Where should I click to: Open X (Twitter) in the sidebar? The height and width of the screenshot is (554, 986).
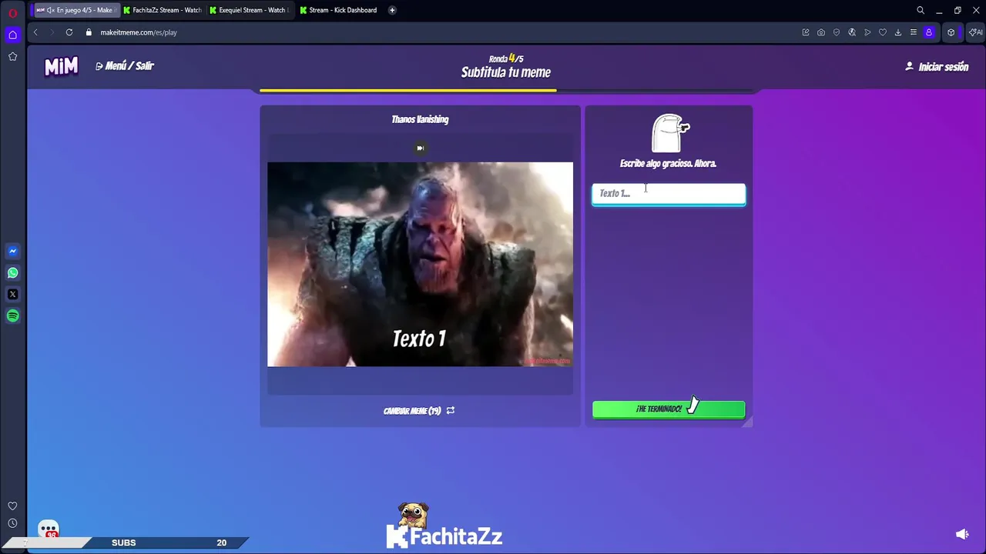coord(12,294)
